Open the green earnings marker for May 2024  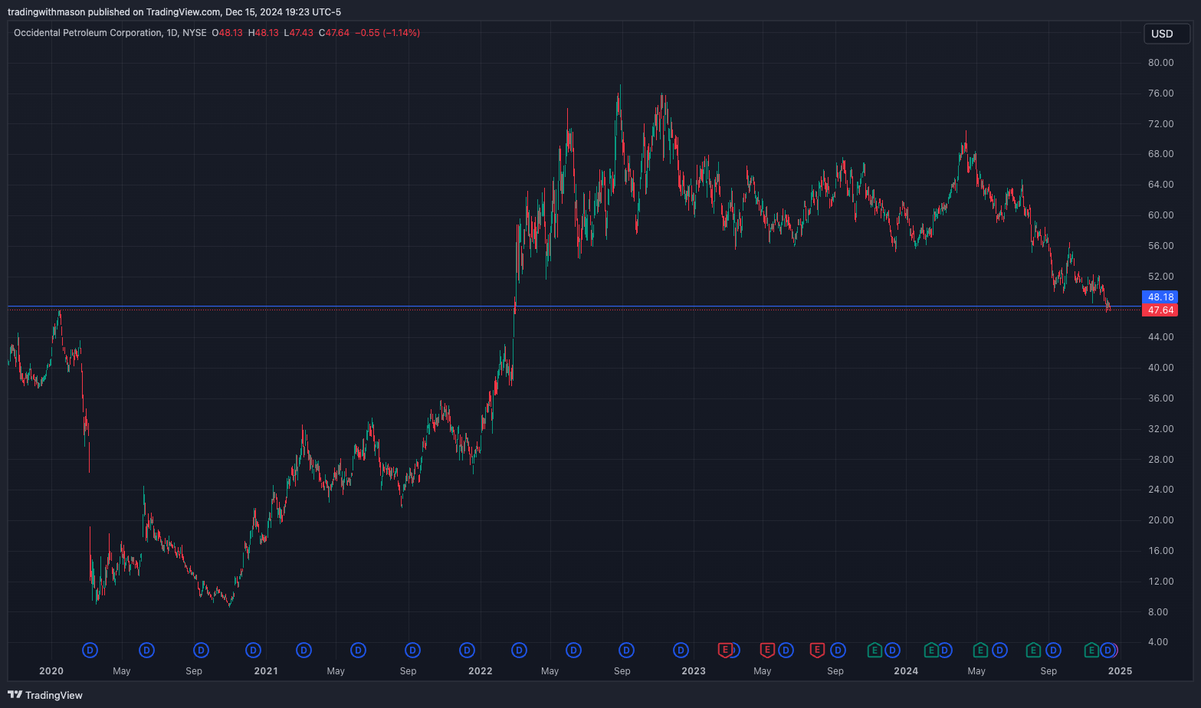[x=980, y=651]
